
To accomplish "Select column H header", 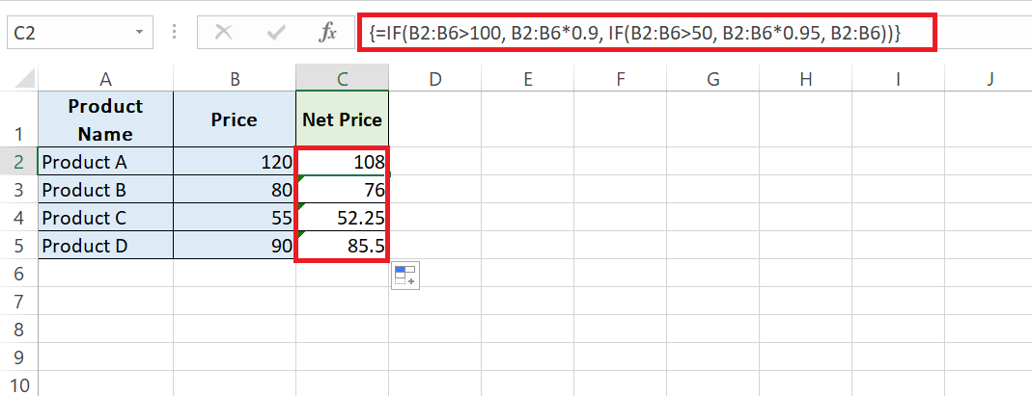I will pyautogui.click(x=805, y=79).
